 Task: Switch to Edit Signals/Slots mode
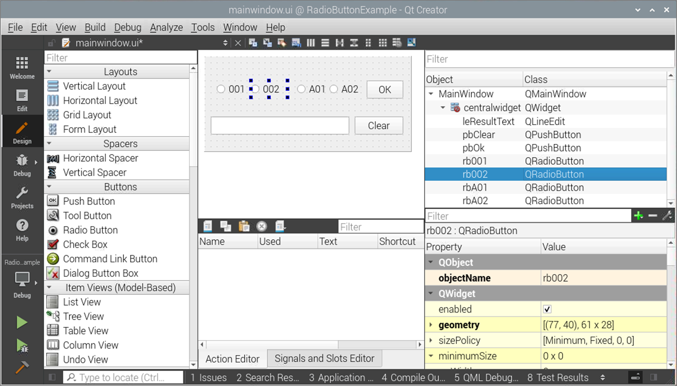pyautogui.click(x=267, y=43)
